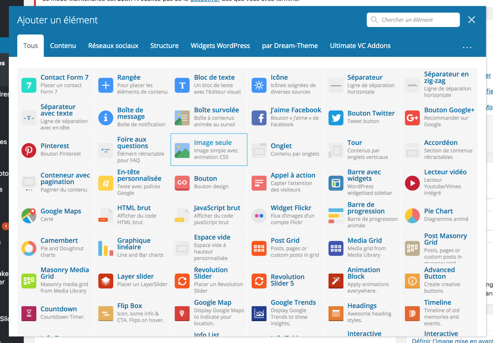493x343 pixels.
Task: Open the Widgets WordPress tab
Action: 220,46
